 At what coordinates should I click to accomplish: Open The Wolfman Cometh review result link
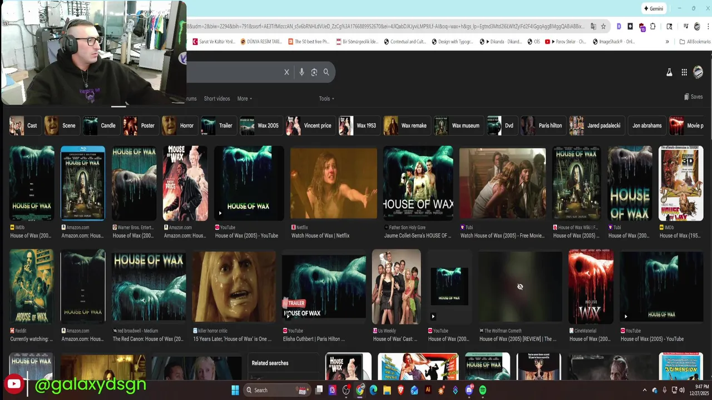(518, 339)
